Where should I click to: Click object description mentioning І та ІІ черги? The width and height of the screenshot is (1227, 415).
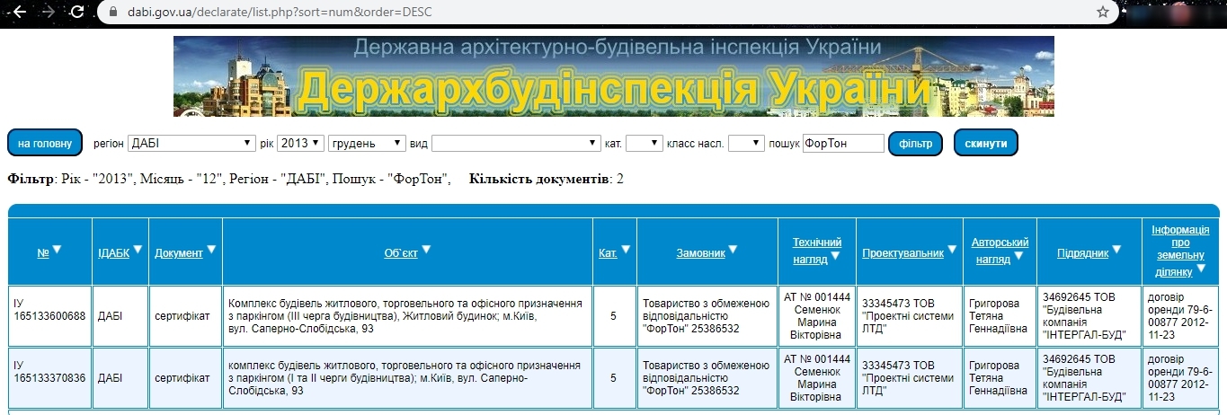tap(408, 378)
